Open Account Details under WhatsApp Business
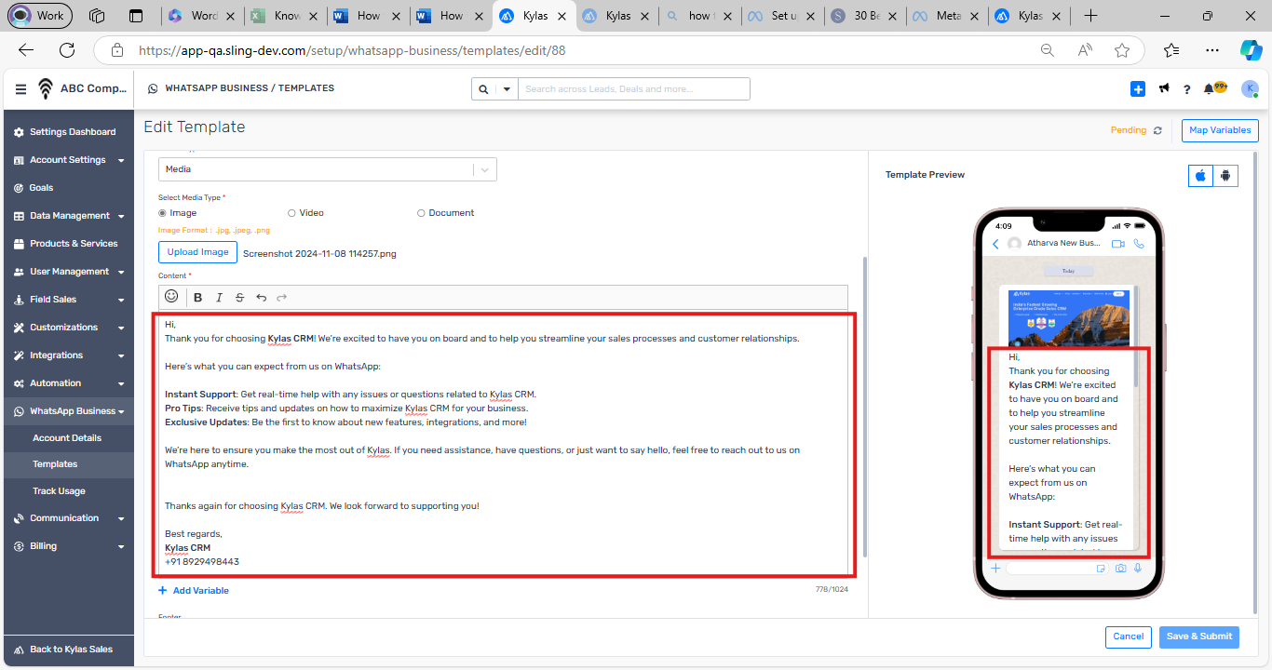The height and width of the screenshot is (670, 1272). (x=69, y=438)
